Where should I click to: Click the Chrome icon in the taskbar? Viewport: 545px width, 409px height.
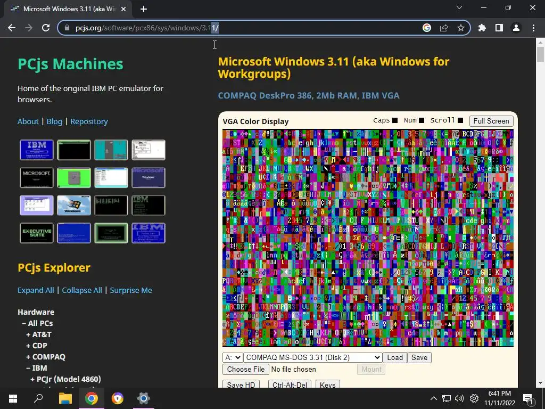coord(91,398)
